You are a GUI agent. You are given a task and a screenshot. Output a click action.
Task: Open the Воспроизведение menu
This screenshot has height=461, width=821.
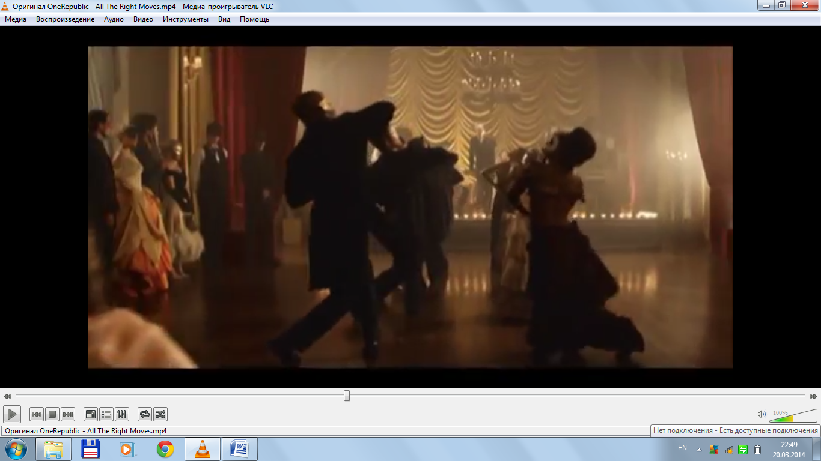65,19
